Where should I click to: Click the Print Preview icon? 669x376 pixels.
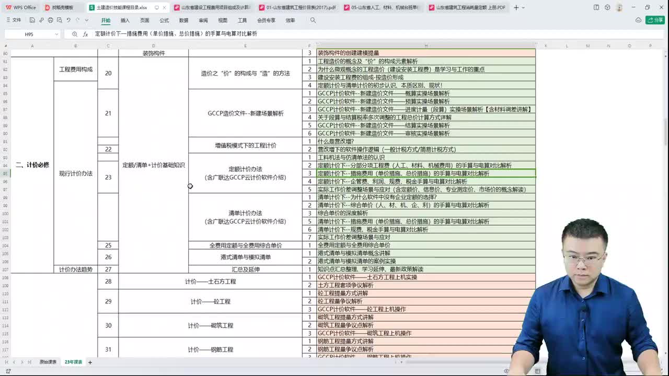coord(59,20)
